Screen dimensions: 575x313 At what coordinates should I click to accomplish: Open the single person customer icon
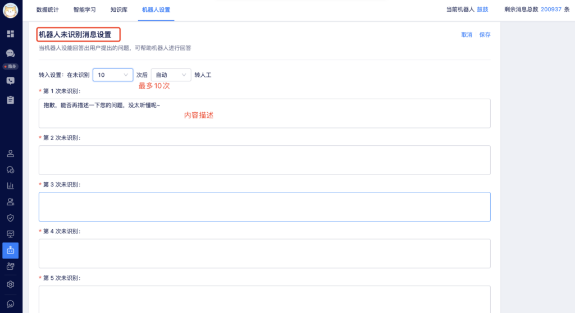click(10, 154)
